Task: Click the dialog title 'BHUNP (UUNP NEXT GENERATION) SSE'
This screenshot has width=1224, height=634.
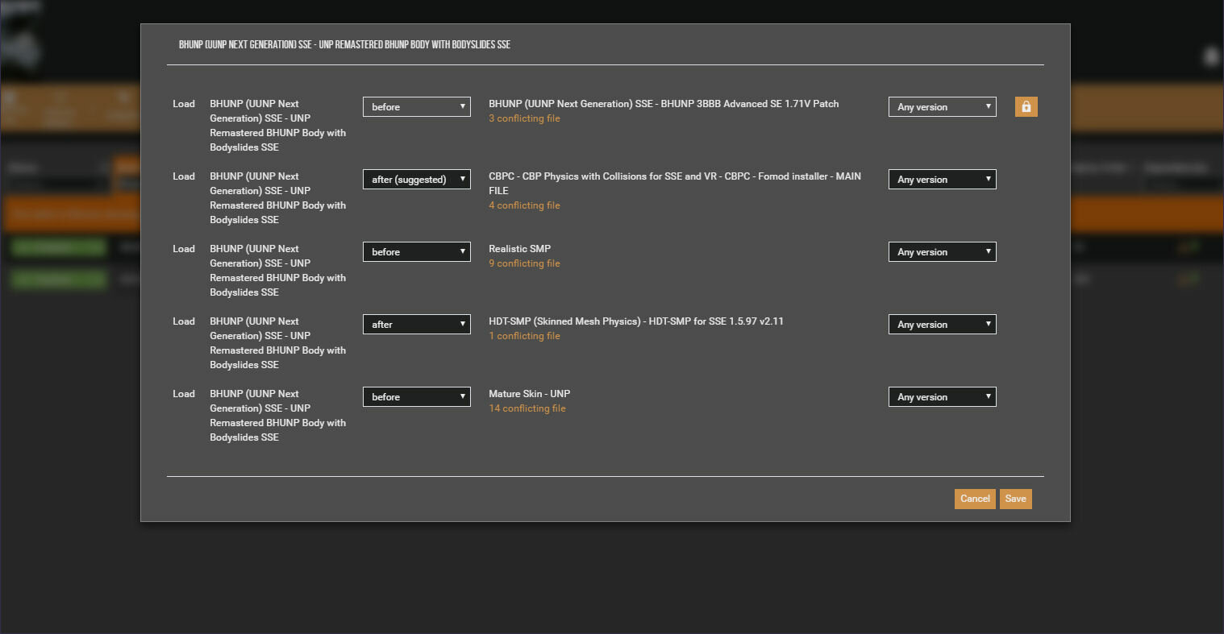Action: tap(344, 44)
